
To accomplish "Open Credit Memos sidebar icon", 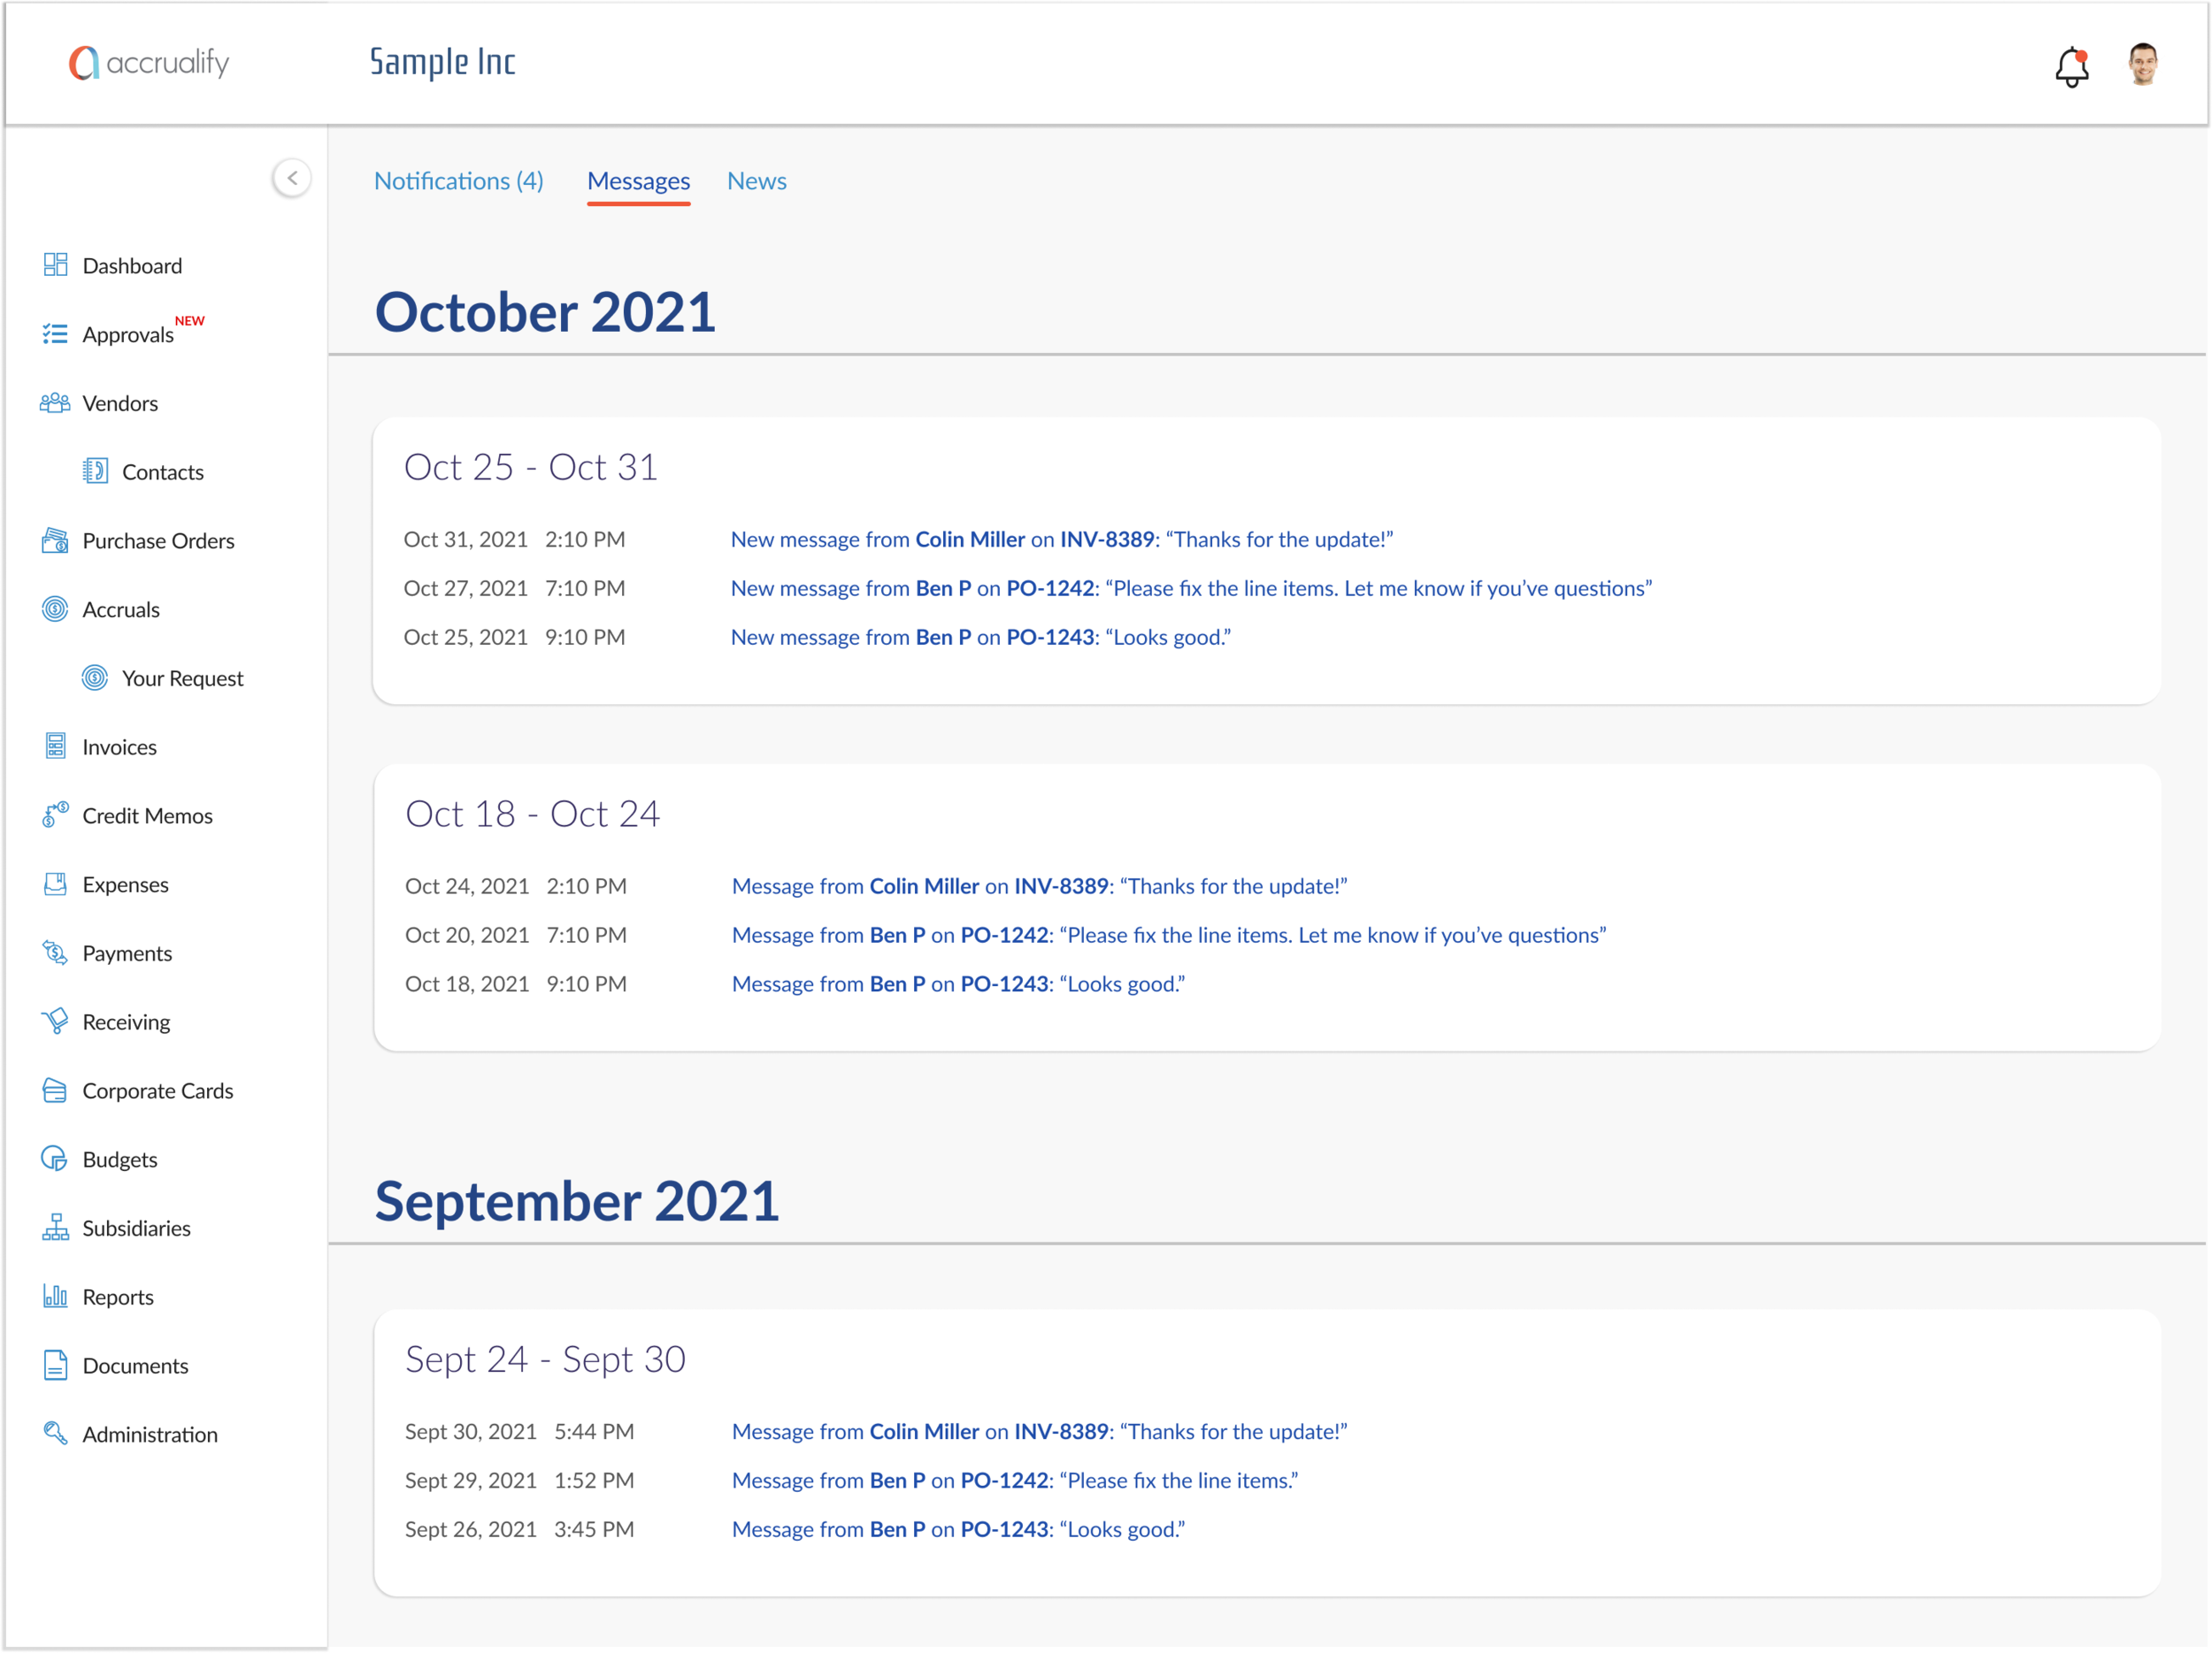I will 55,815.
